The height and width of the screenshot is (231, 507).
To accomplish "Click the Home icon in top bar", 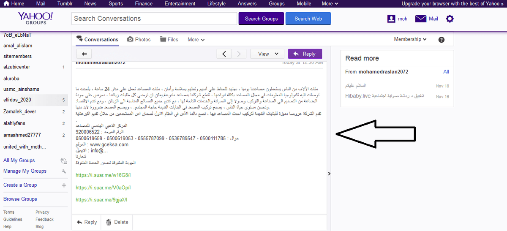I will coord(5,4).
